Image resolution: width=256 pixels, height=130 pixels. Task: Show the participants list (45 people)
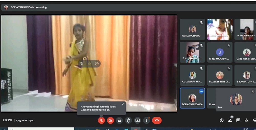point(230,120)
